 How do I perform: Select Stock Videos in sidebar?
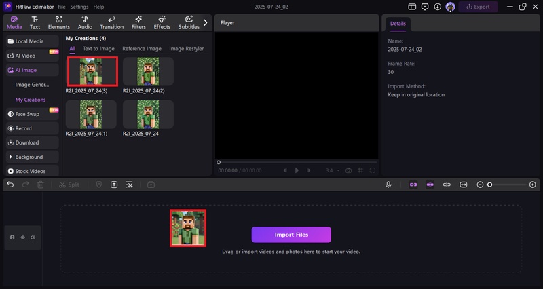[x=32, y=171]
